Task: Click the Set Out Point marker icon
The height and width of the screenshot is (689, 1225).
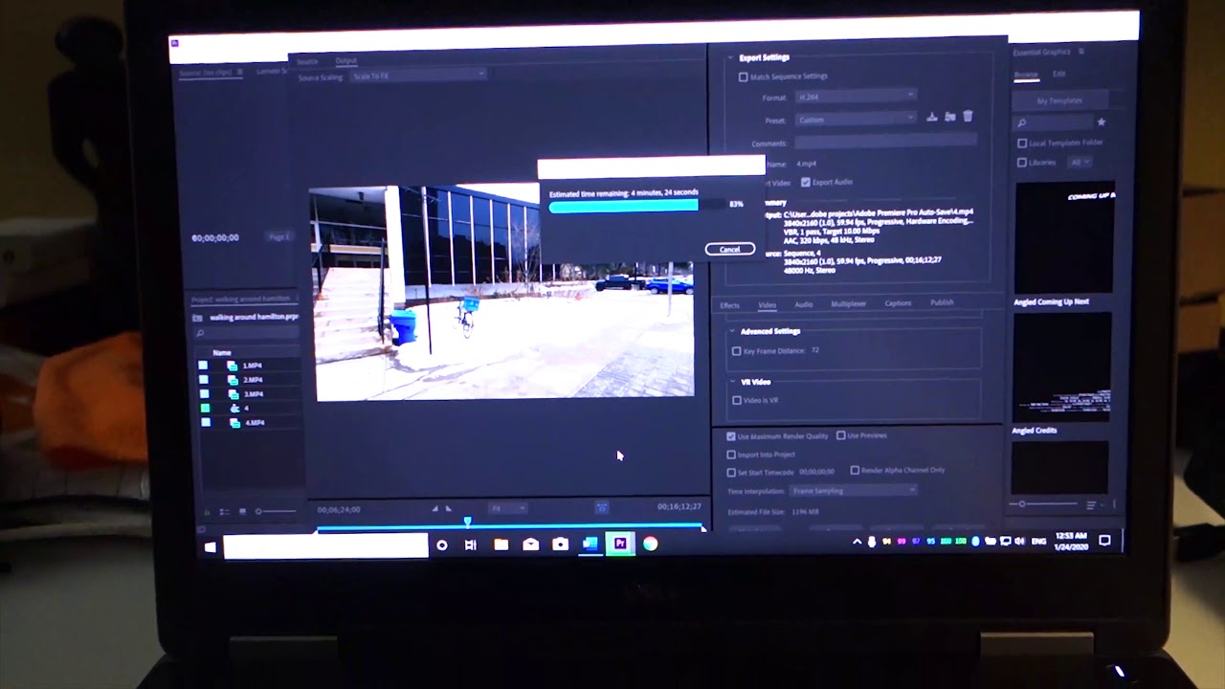Action: (x=449, y=508)
